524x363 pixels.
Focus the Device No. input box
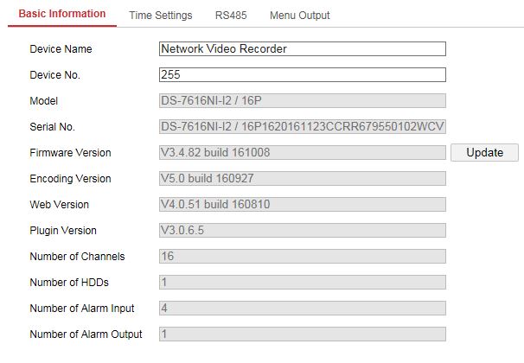click(x=302, y=75)
